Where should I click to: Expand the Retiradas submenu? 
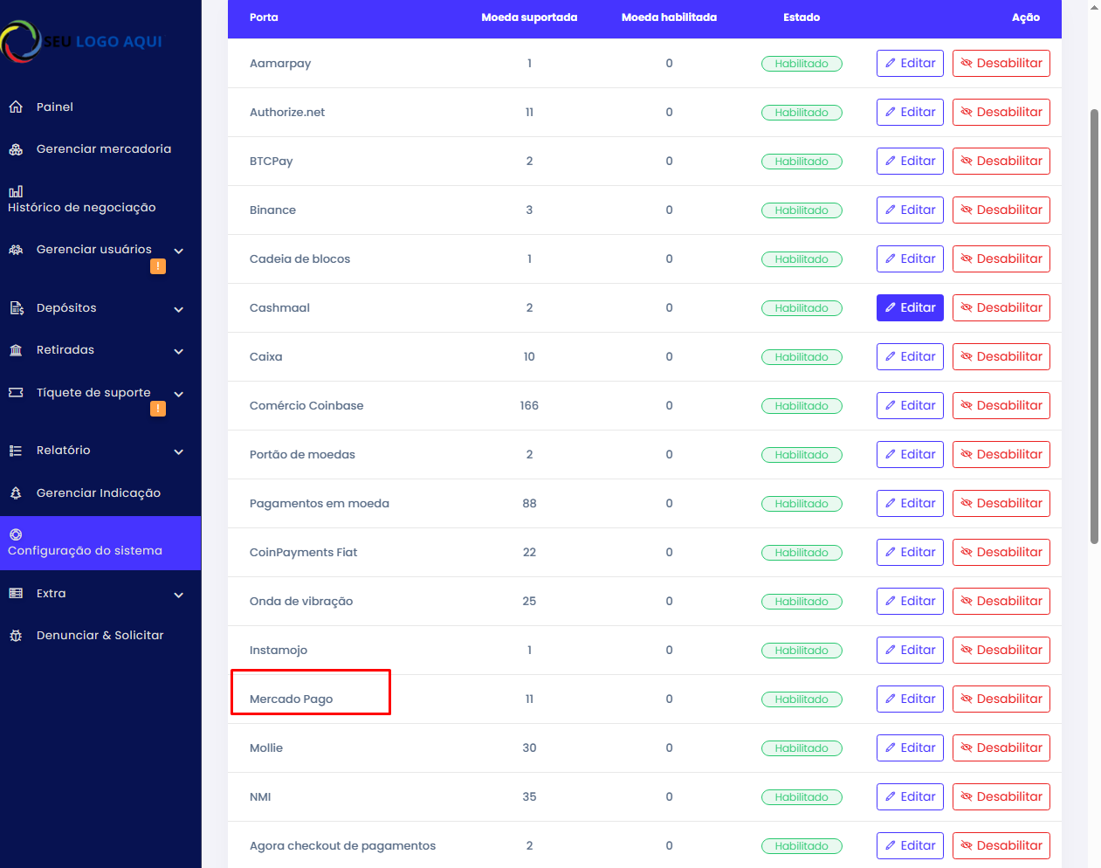click(x=179, y=351)
